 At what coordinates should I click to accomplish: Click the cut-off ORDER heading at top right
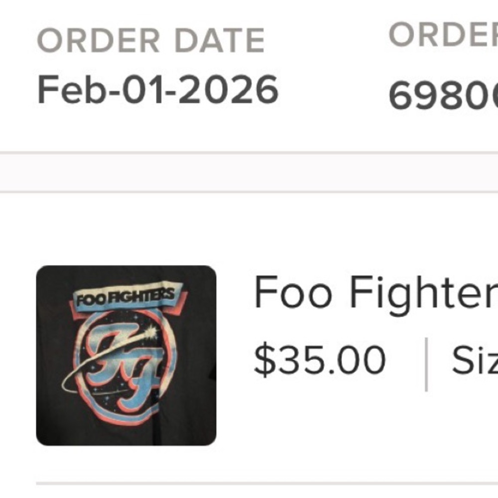pyautogui.click(x=443, y=35)
